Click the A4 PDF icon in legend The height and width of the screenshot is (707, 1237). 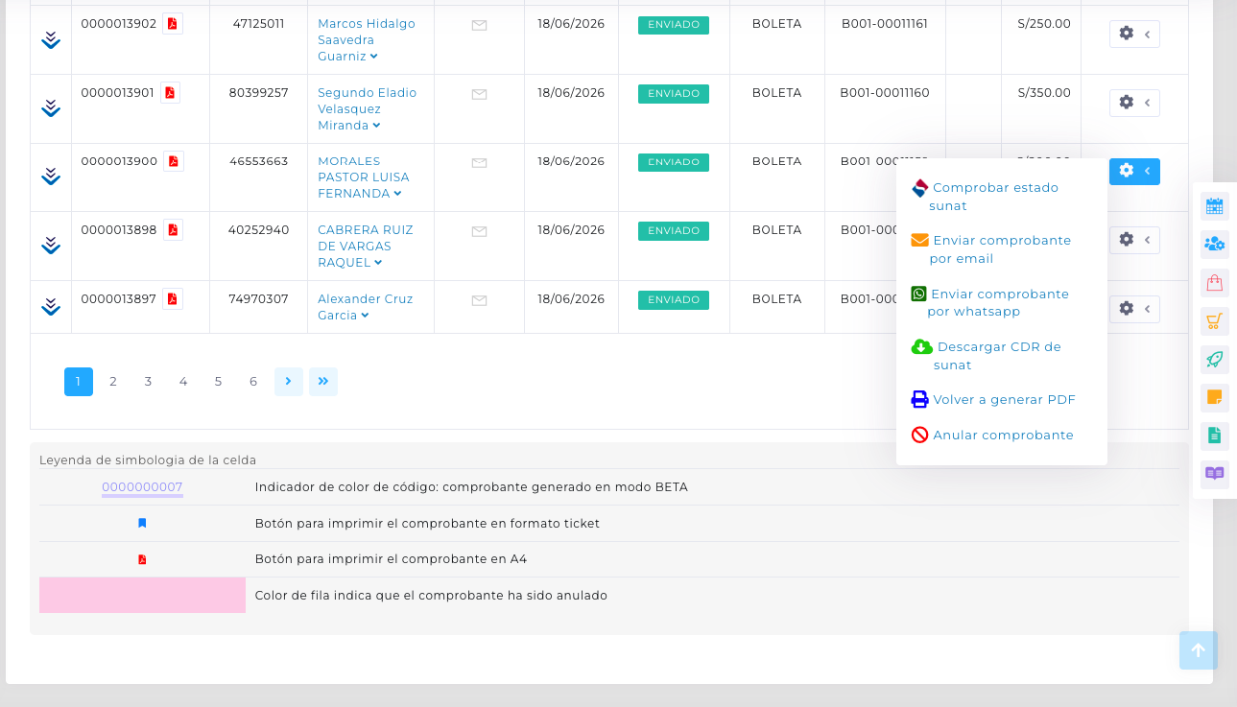coord(142,559)
